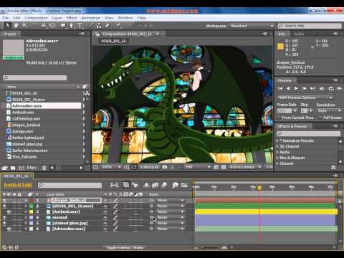Image resolution: width=344 pixels, height=258 pixels.
Task: Go to first frame in Preview panel
Action: (x=280, y=89)
